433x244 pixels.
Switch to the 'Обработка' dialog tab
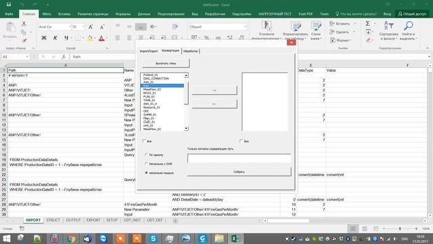[x=191, y=52]
